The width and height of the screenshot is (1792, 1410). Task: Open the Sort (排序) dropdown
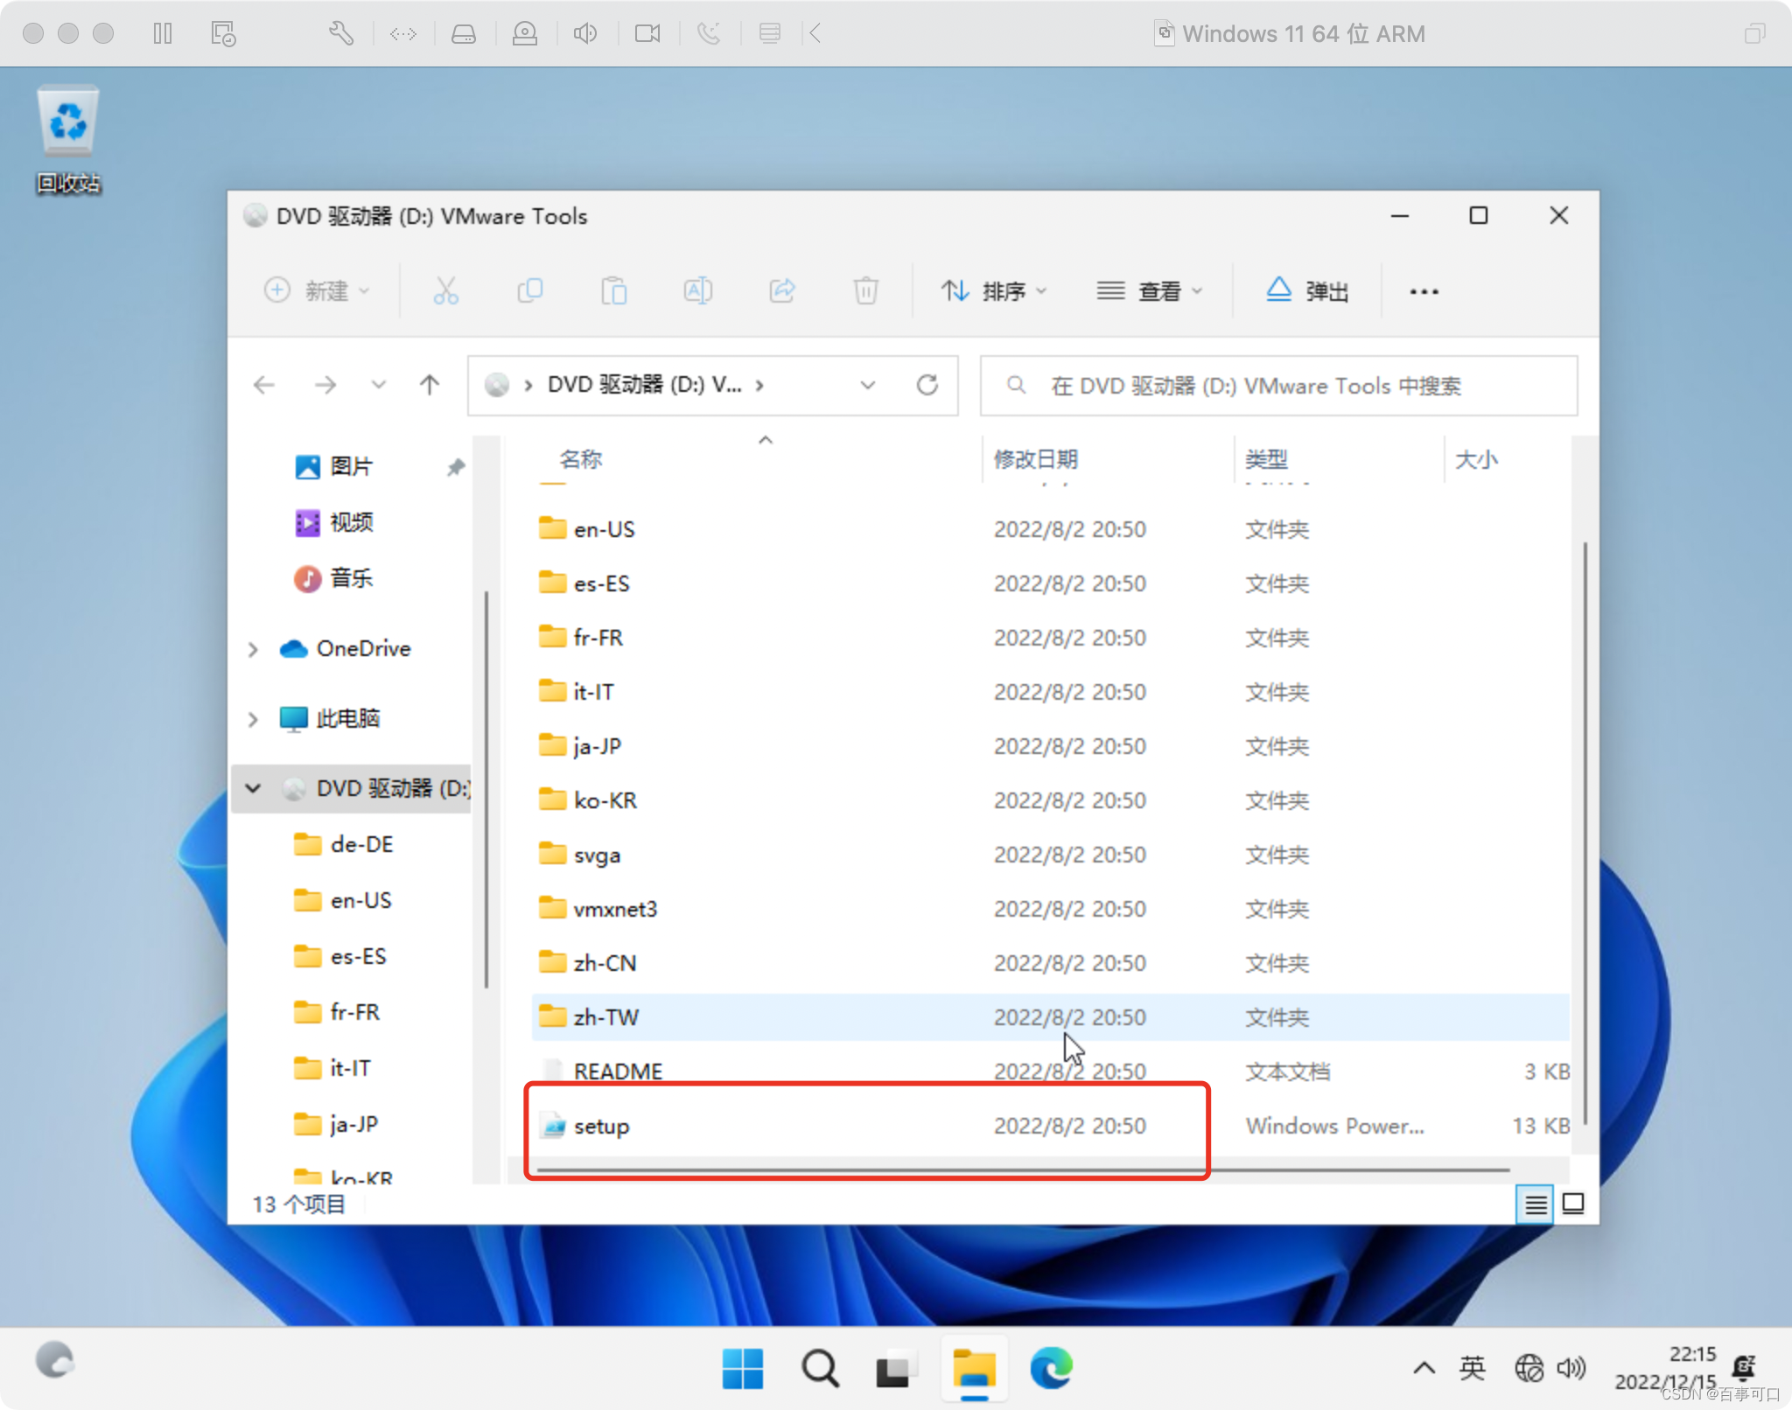[993, 290]
